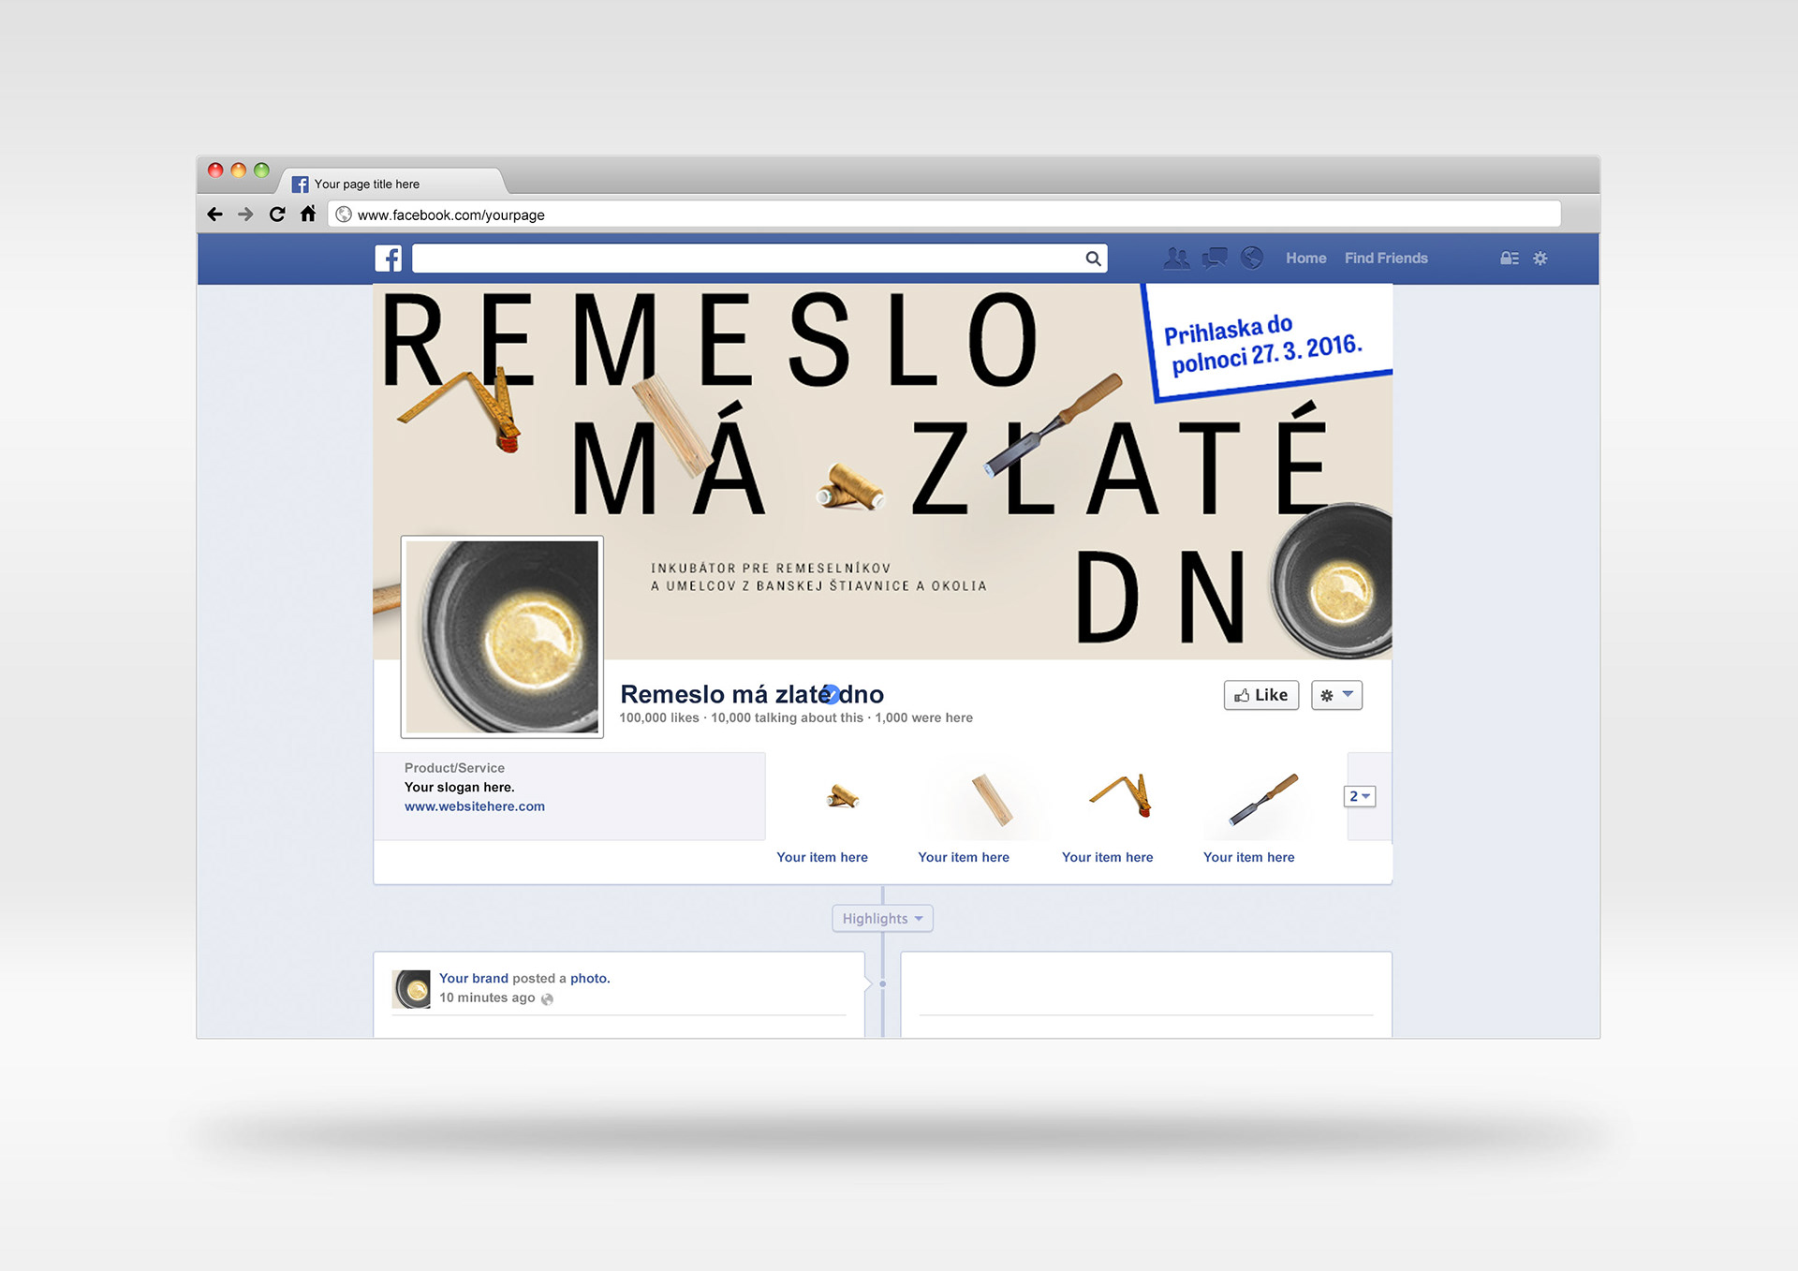
Task: Expand the '2' more apps dropdown
Action: tap(1360, 796)
